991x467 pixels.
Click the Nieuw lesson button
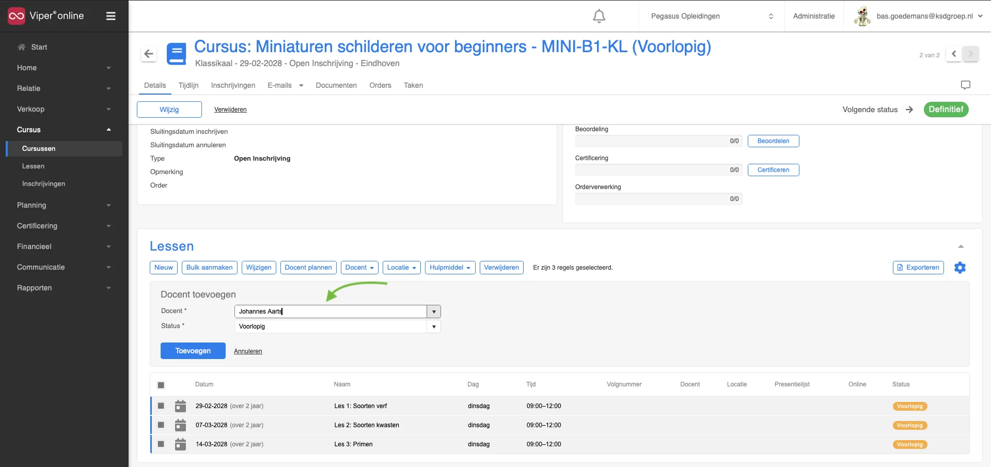[x=164, y=268]
